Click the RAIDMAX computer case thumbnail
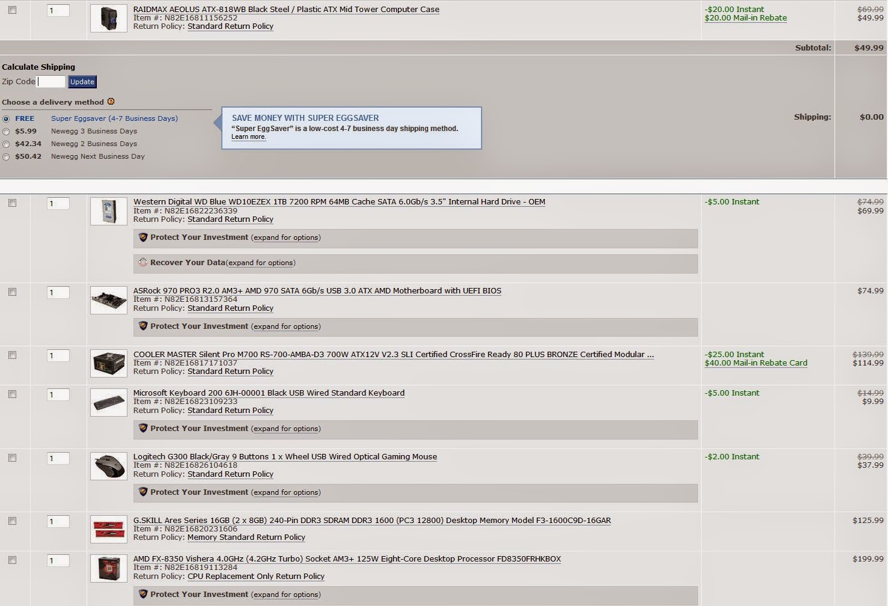 [x=109, y=18]
